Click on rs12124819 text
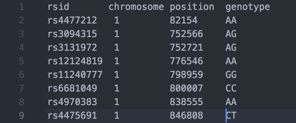 click(75, 61)
